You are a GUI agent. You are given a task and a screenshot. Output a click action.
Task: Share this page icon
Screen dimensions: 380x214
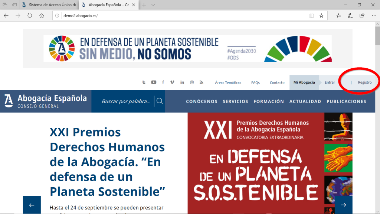point(362,16)
